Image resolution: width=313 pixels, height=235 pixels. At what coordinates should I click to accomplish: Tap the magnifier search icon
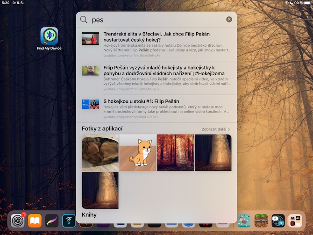(84, 20)
